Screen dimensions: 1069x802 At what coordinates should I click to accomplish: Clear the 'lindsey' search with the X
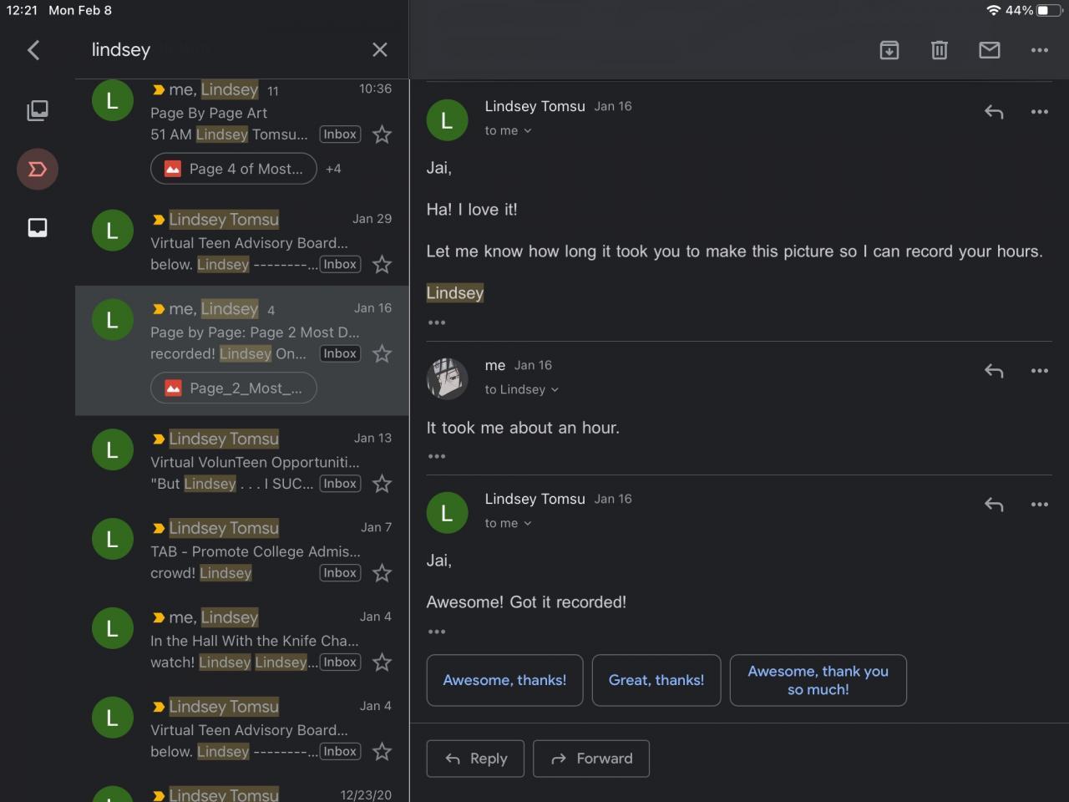tap(380, 50)
